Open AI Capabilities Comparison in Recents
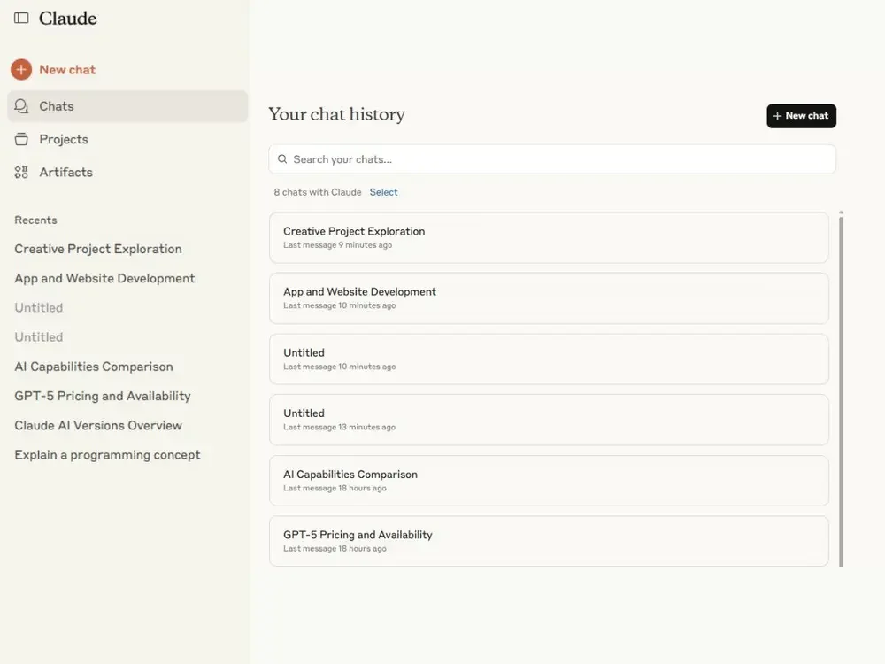 tap(94, 367)
